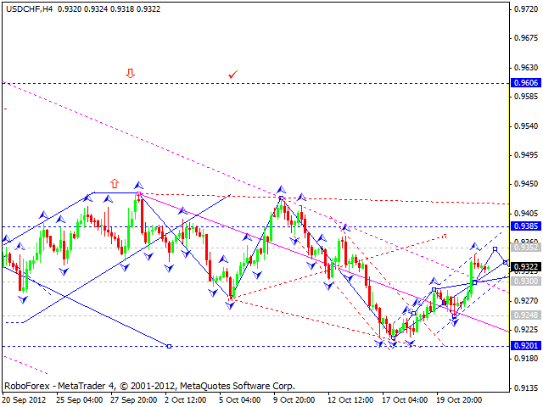Click the red check mark symbol
The width and height of the screenshot is (543, 407).
click(x=232, y=75)
